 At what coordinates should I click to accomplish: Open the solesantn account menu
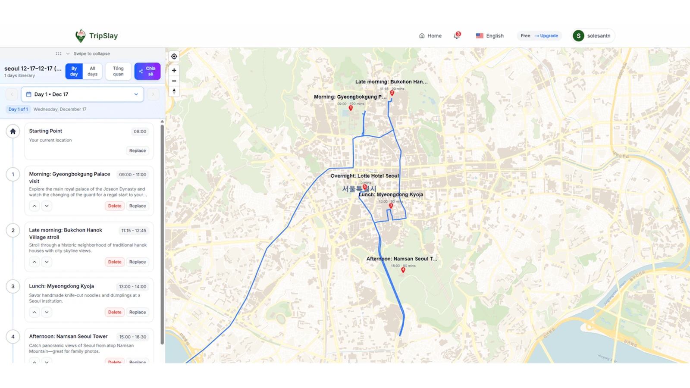[x=593, y=36]
